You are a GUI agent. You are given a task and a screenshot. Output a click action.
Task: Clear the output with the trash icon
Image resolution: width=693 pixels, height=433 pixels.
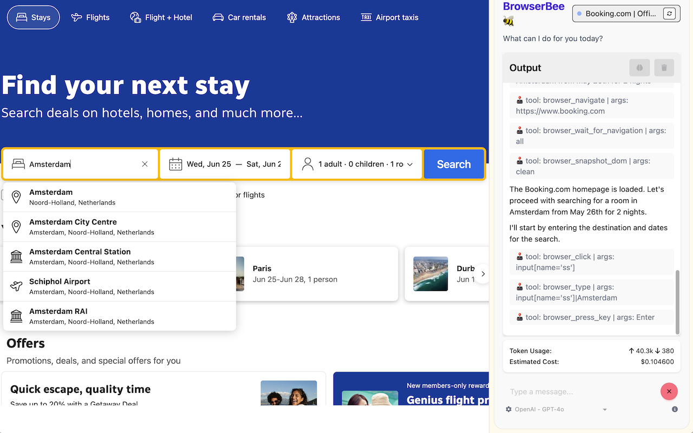tap(664, 68)
